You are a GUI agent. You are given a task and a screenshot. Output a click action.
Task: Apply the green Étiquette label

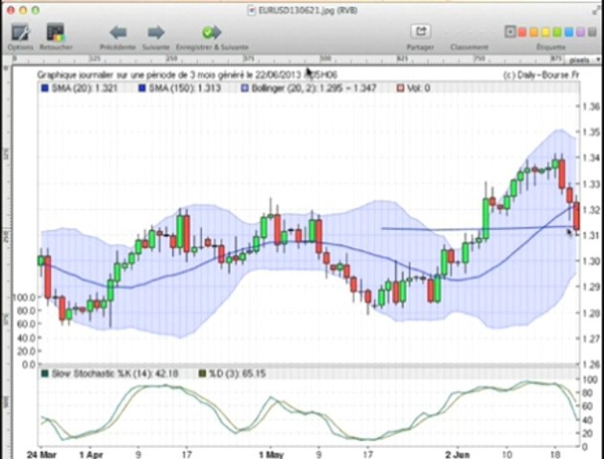pos(557,33)
